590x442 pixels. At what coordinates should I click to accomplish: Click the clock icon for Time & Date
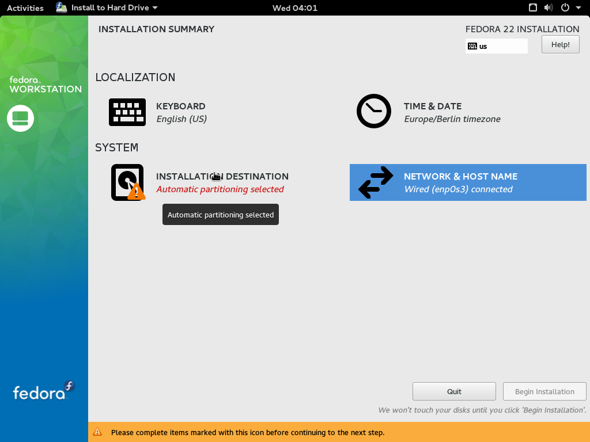coord(373,111)
